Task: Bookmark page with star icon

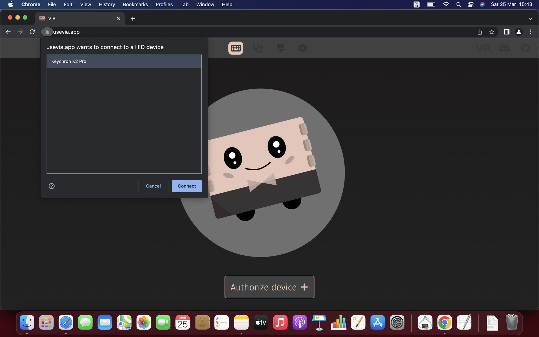Action: (x=492, y=32)
